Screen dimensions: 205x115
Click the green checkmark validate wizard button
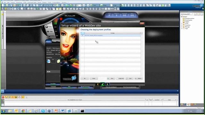[102, 84]
